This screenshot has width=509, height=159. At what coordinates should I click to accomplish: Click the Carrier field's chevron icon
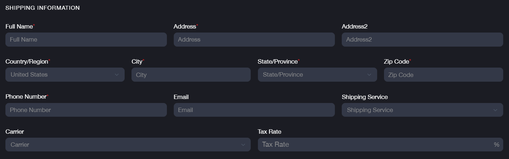coord(243,145)
